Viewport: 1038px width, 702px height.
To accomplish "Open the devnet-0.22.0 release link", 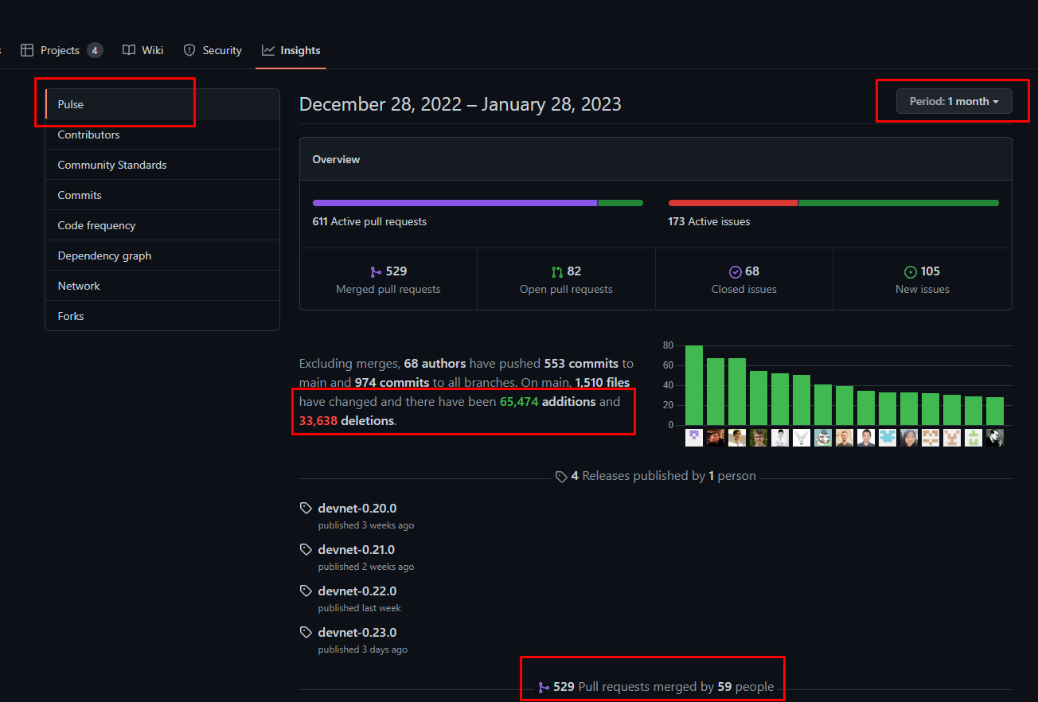I will (357, 591).
